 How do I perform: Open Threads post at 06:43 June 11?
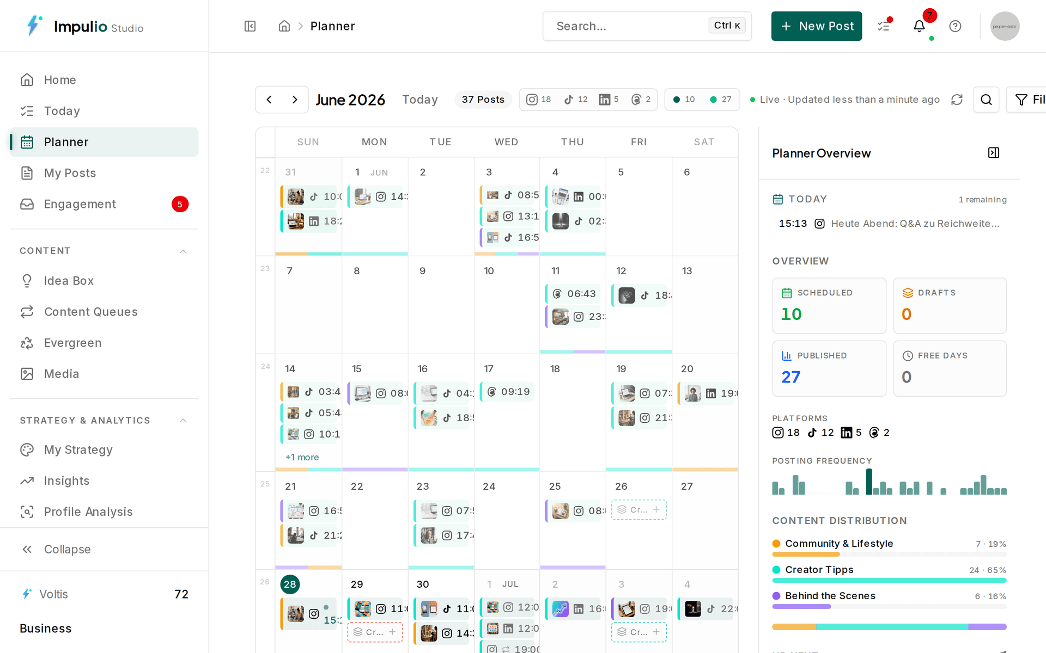(574, 294)
